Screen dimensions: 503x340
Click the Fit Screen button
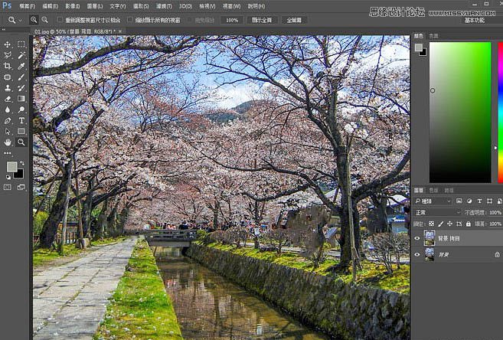(x=262, y=20)
